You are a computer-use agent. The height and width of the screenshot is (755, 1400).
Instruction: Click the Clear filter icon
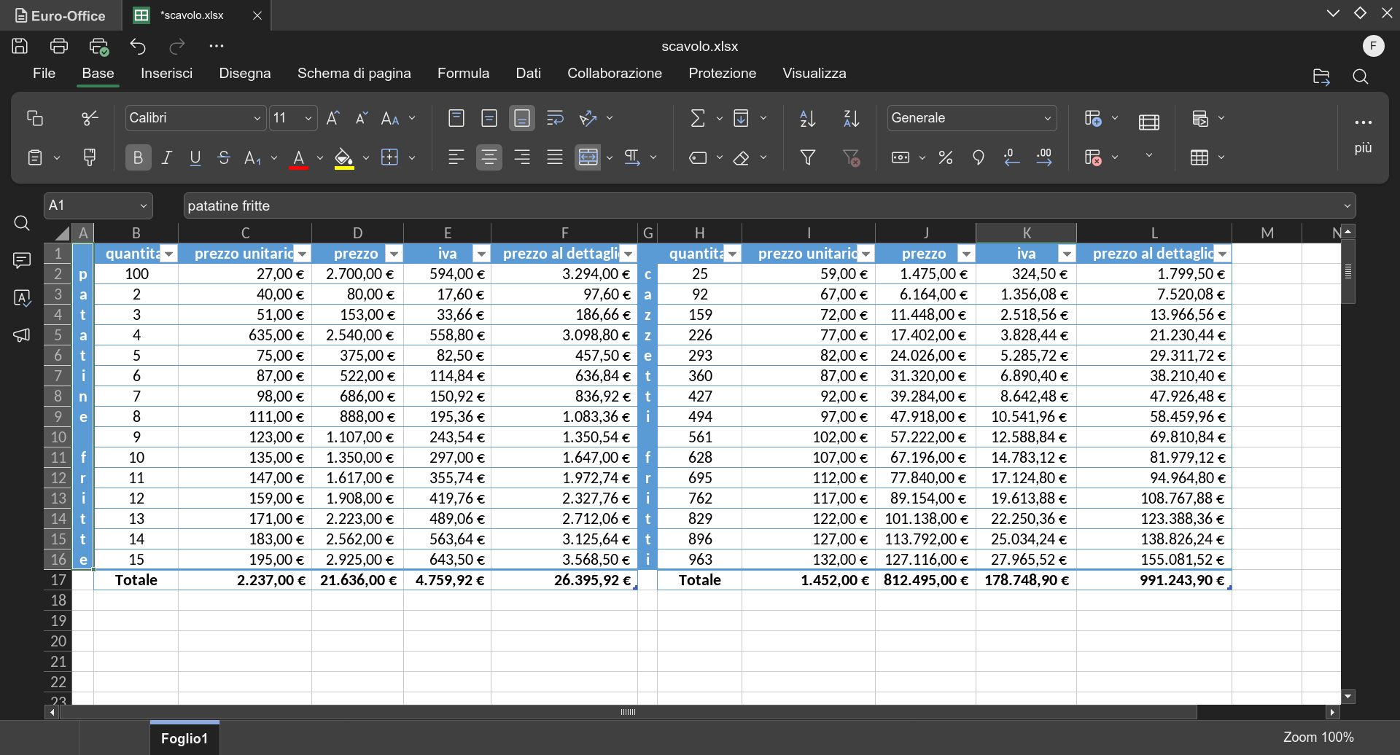[851, 157]
